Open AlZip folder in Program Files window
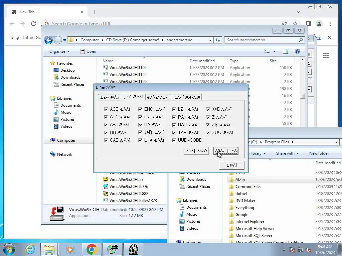342x256 pixels. pos(240,180)
